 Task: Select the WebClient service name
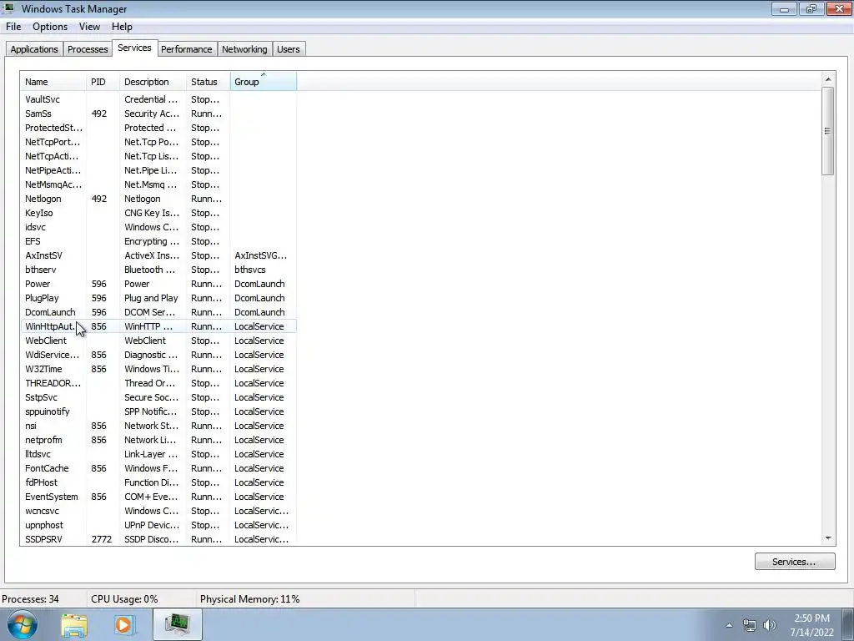coord(46,341)
